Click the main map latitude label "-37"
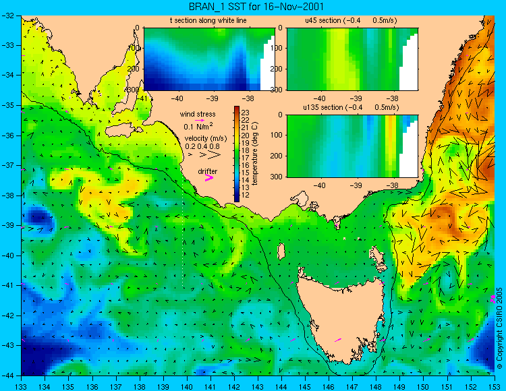 tap(7, 165)
